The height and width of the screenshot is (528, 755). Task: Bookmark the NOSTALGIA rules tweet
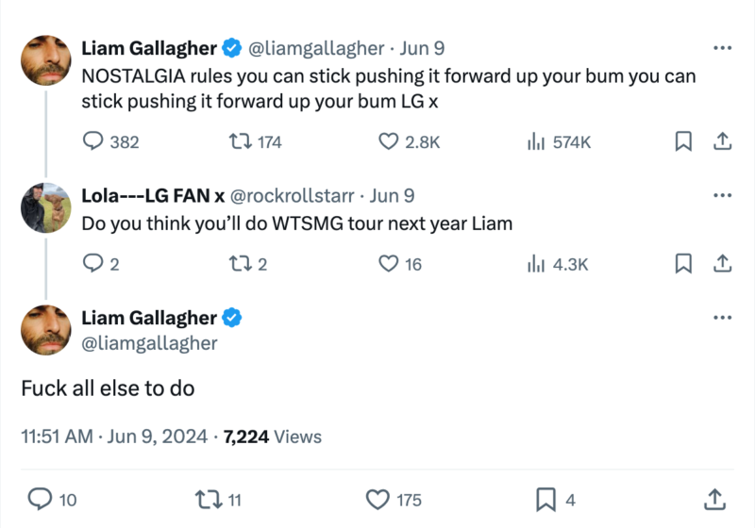pos(683,141)
